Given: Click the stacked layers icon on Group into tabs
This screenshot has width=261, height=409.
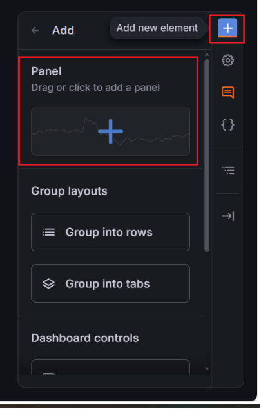Looking at the screenshot, I should [x=48, y=283].
